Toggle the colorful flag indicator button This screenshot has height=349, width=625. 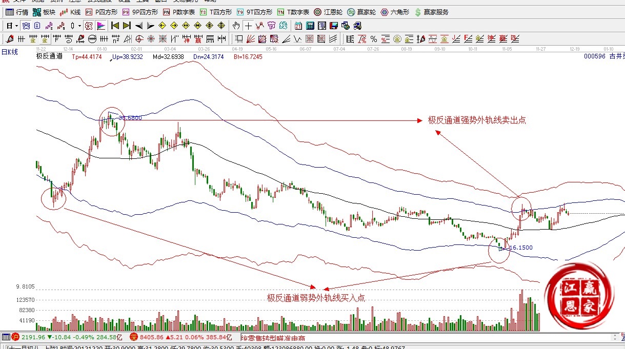pyautogui.click(x=100, y=26)
